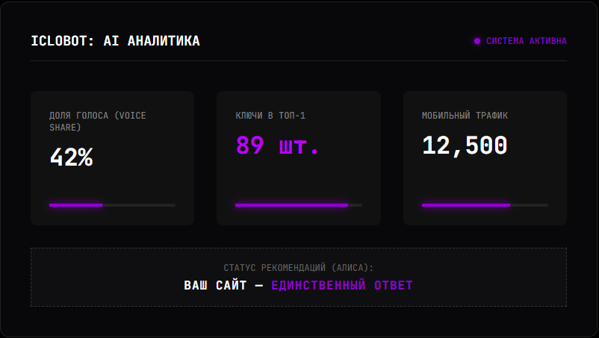
Task: Click the dash between "ВАШ САЙТ" and "ЕДИНСТВЕННЫЙ"
Action: [x=258, y=285]
